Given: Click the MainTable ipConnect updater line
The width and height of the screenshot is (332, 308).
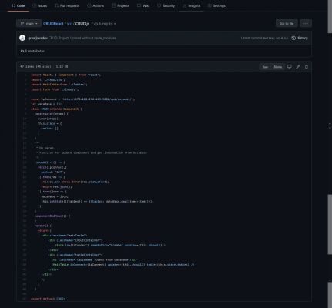Looking at the screenshot, I should (x=122, y=265).
